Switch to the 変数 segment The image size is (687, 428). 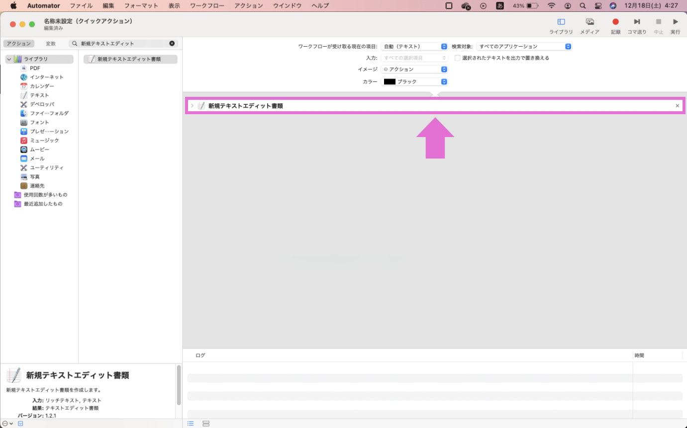[x=51, y=44]
